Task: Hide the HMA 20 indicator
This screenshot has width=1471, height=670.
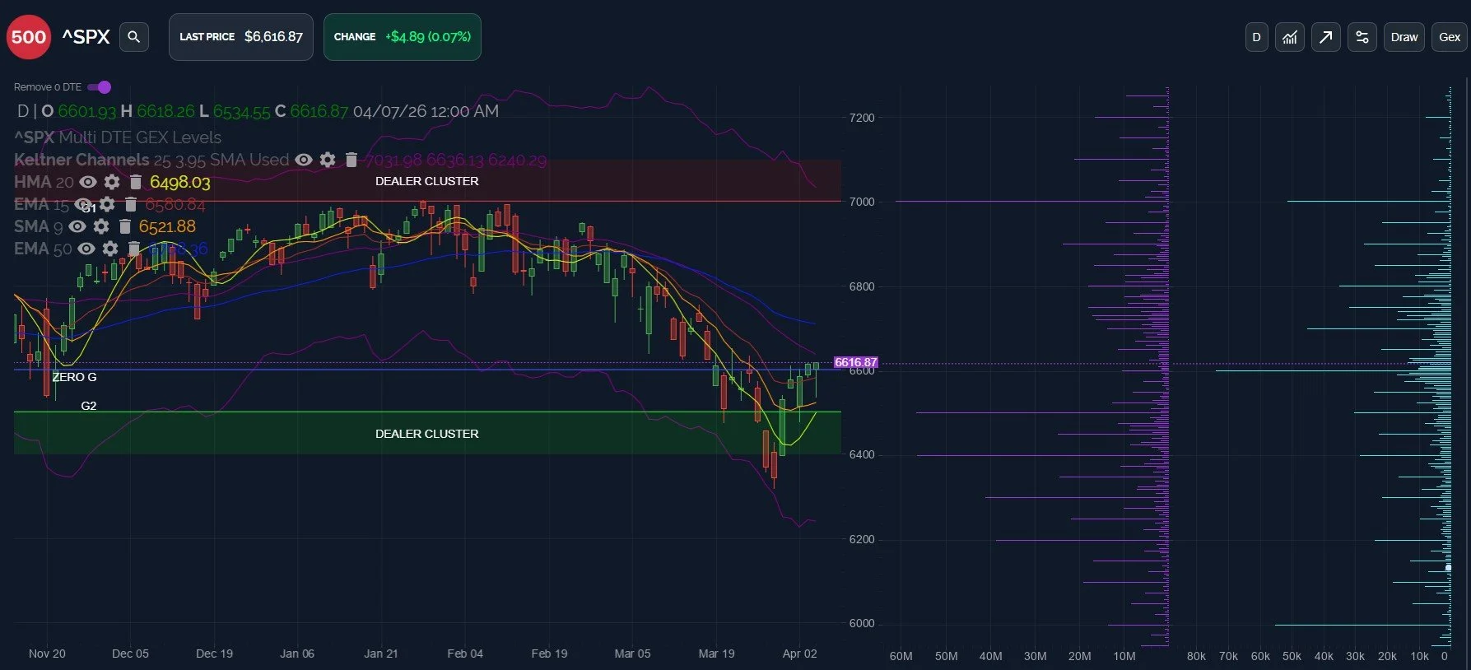Action: (x=88, y=182)
